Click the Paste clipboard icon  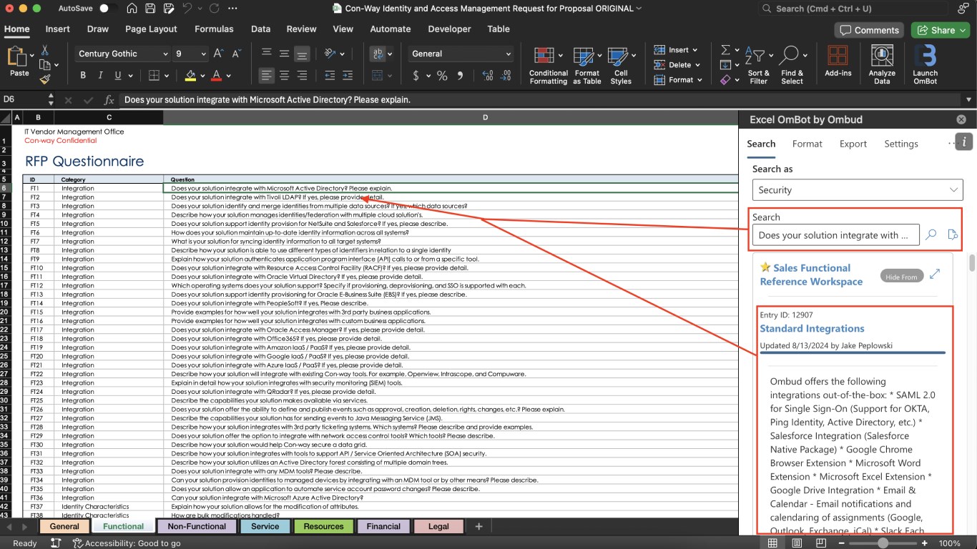[x=19, y=56]
